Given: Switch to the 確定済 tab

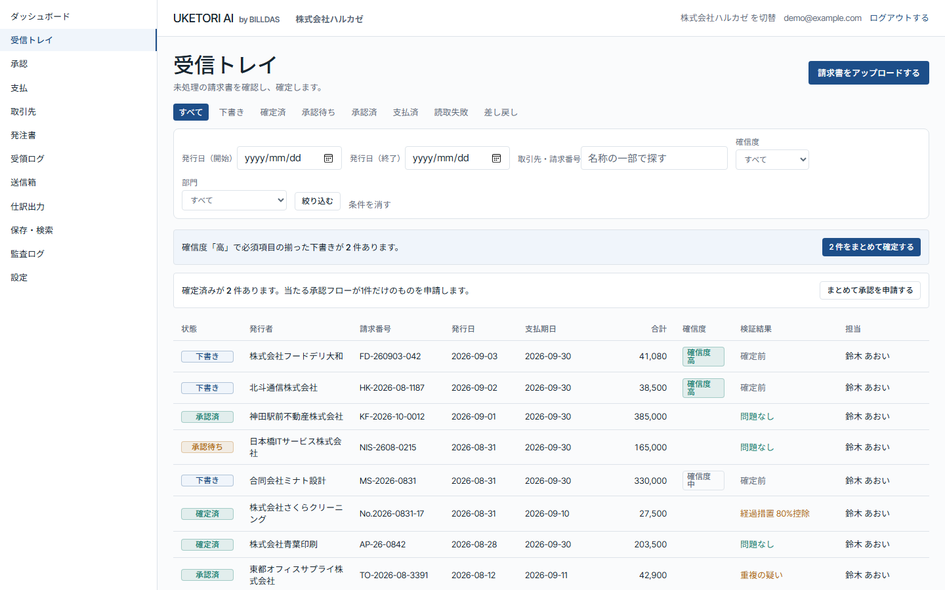Looking at the screenshot, I should 273,112.
